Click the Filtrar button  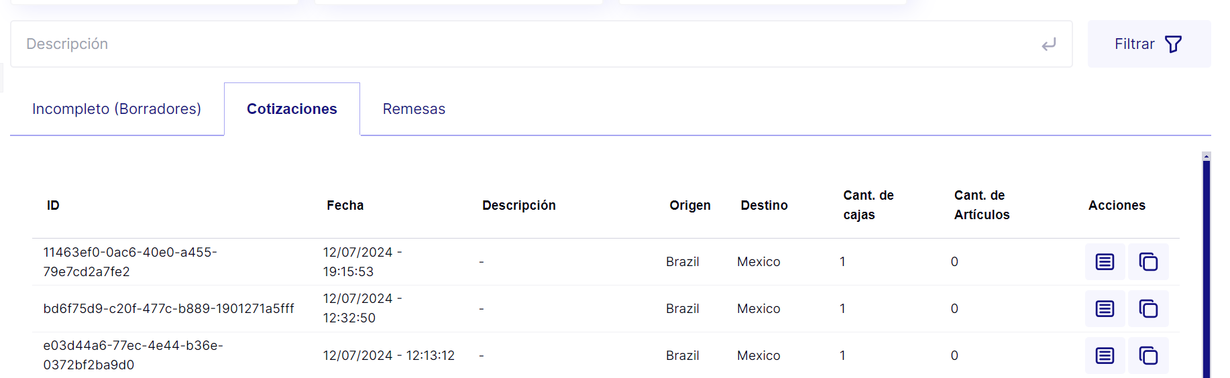[x=1149, y=44]
